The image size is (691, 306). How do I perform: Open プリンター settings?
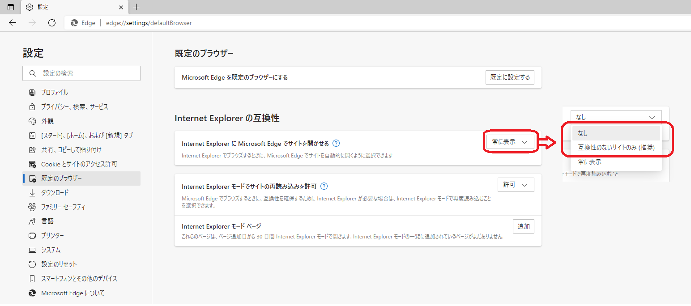[x=81, y=236]
